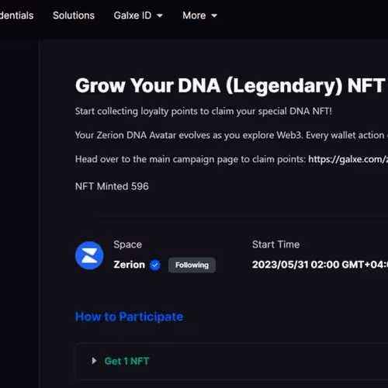
Task: Click the 2023/05/31 start time value
Action: pyautogui.click(x=320, y=265)
